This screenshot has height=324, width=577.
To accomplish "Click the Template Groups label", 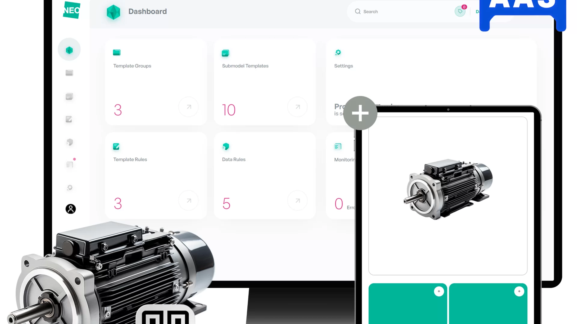I will coord(132,66).
